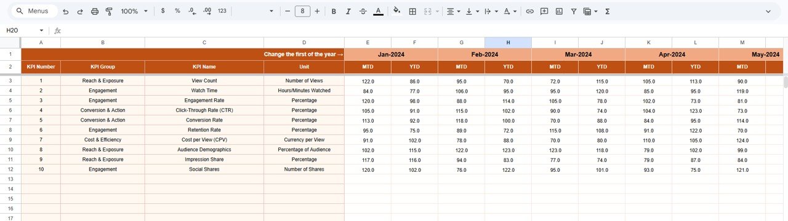This screenshot has height=221, width=788.
Task: Open the Name box dropdown arrow
Action: pos(41,30)
